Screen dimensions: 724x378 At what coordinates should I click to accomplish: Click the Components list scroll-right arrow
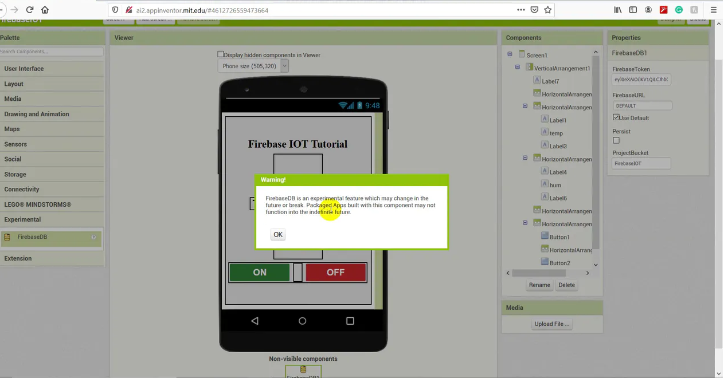tap(587, 273)
